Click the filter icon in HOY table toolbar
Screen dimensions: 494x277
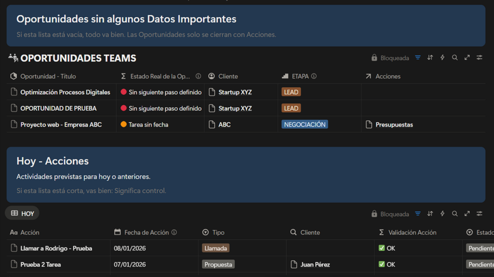pyautogui.click(x=418, y=214)
